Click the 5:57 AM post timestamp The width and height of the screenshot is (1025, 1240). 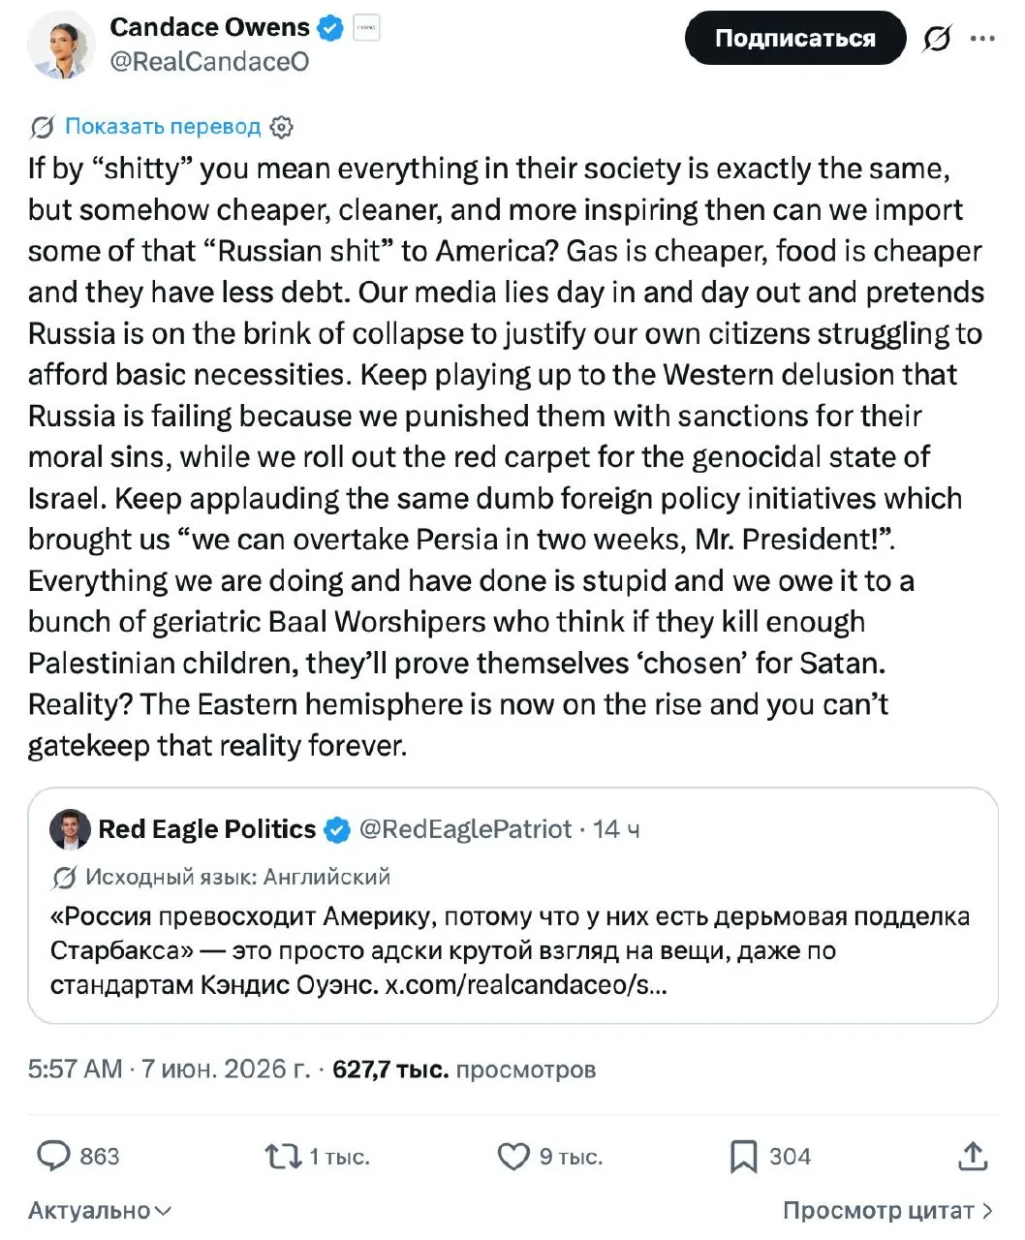[76, 1069]
